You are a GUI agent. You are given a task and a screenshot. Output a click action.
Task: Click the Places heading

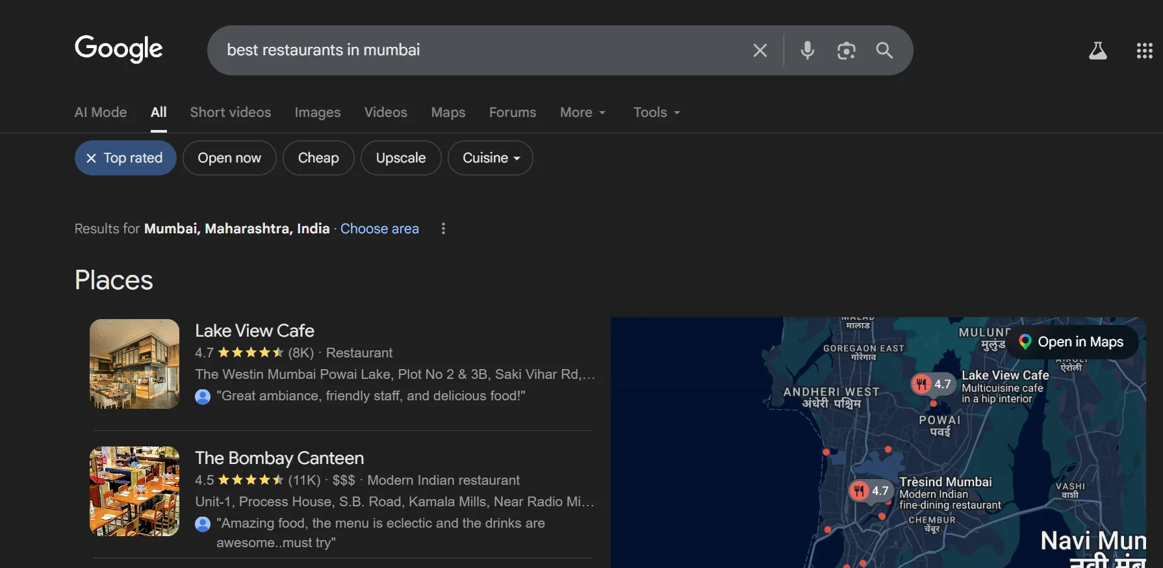(114, 280)
